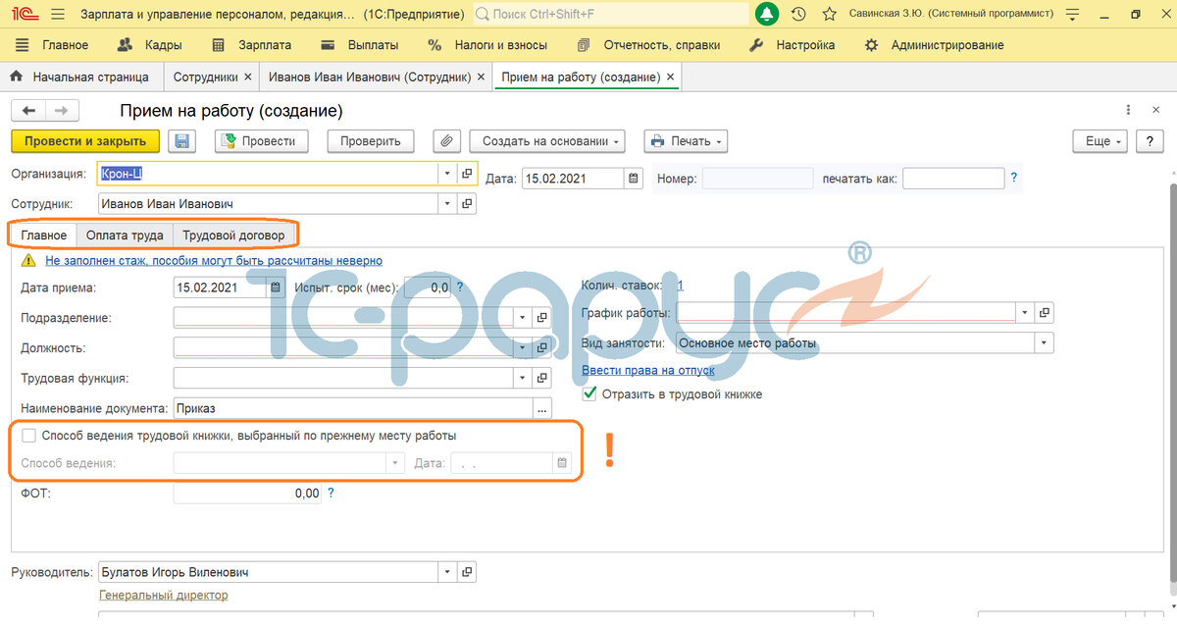Open form help question mark button
Image resolution: width=1177 pixels, height=627 pixels.
tap(1150, 141)
